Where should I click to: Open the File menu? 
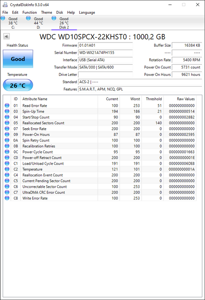(5, 12)
